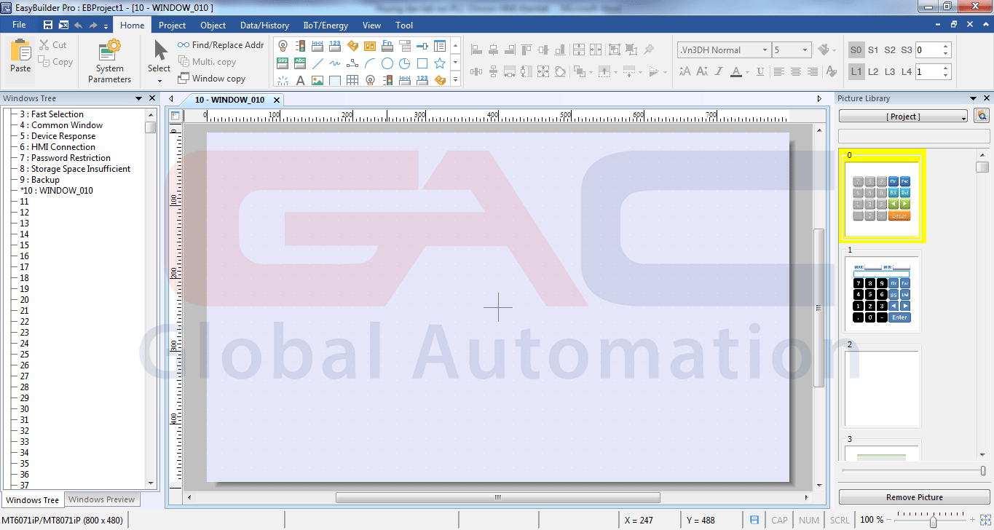Viewport: 994px width, 530px height.
Task: Switch to language L4
Action: pyautogui.click(x=907, y=72)
